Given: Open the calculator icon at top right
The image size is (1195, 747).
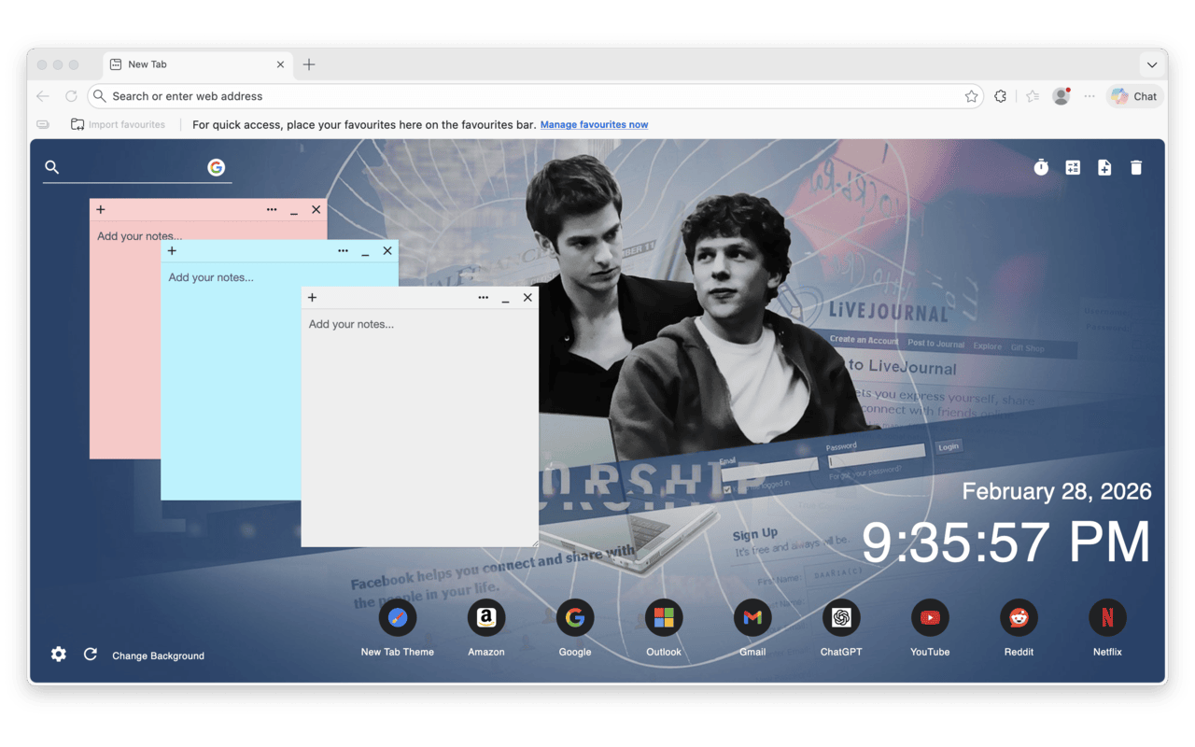Looking at the screenshot, I should pyautogui.click(x=1073, y=167).
